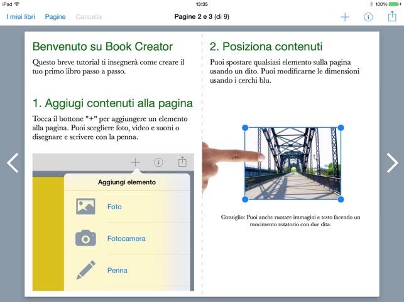This screenshot has width=404, height=302.
Task: Select the Foto label in Aggiungi elemento
Action: pos(114,207)
